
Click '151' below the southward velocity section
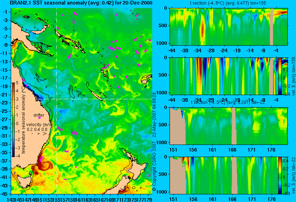[173, 199]
